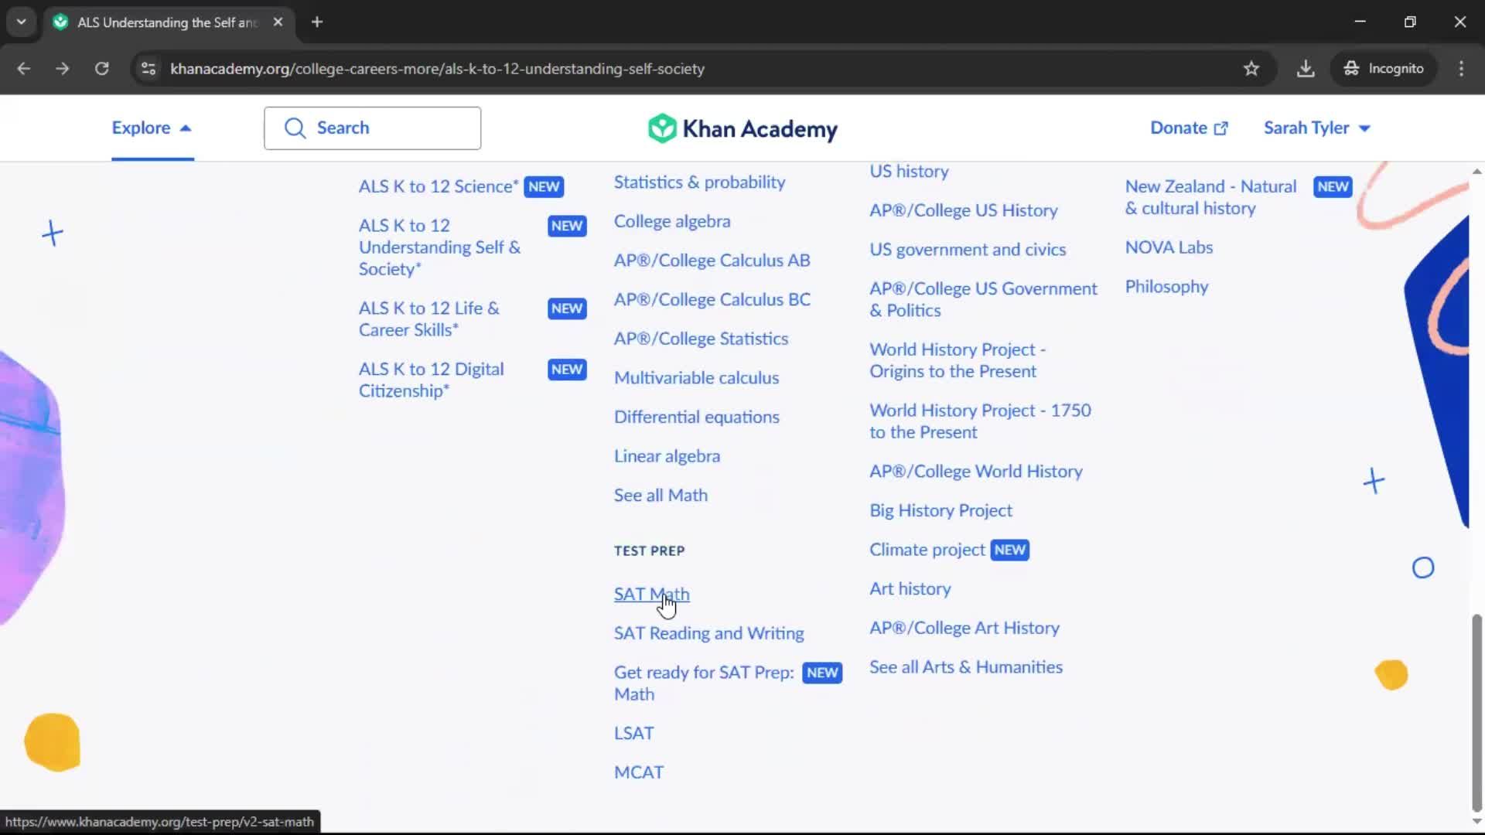Click the scrollbar up arrow
The width and height of the screenshot is (1485, 835).
coord(1476,171)
